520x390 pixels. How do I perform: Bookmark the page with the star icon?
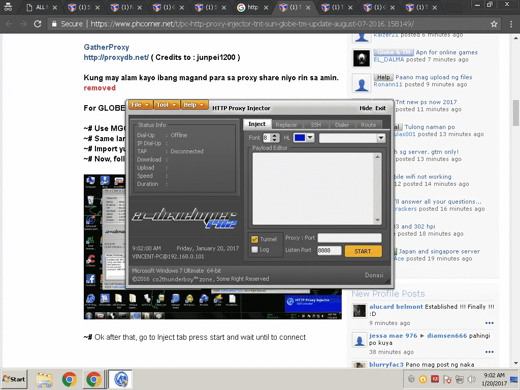[494, 24]
